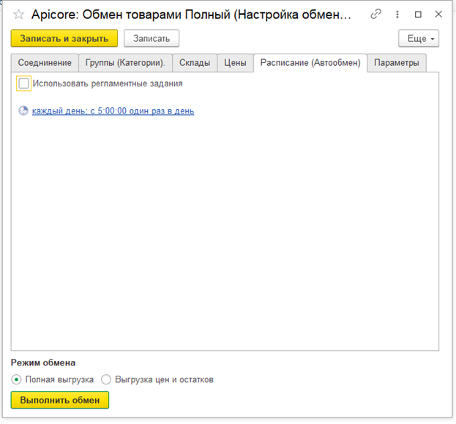The image size is (456, 424).
Task: Go to the 'Склады' tab
Action: click(195, 63)
